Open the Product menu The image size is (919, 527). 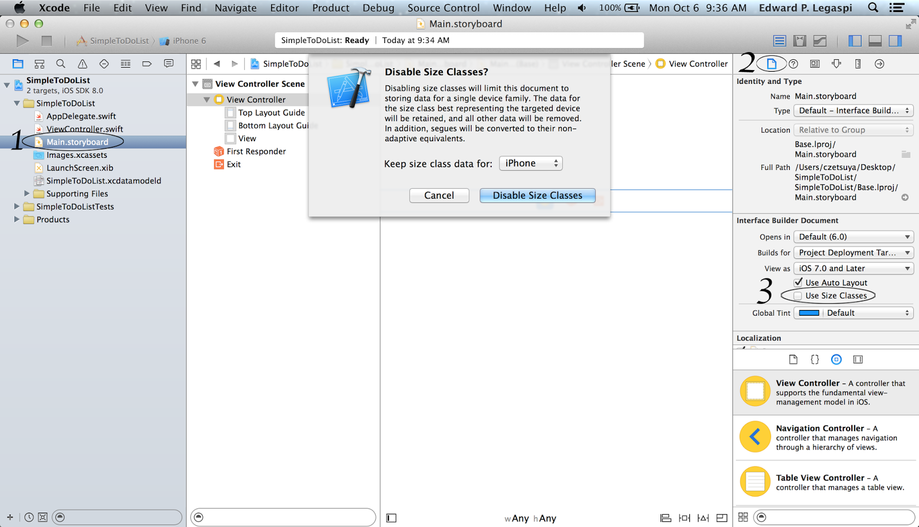pyautogui.click(x=331, y=8)
